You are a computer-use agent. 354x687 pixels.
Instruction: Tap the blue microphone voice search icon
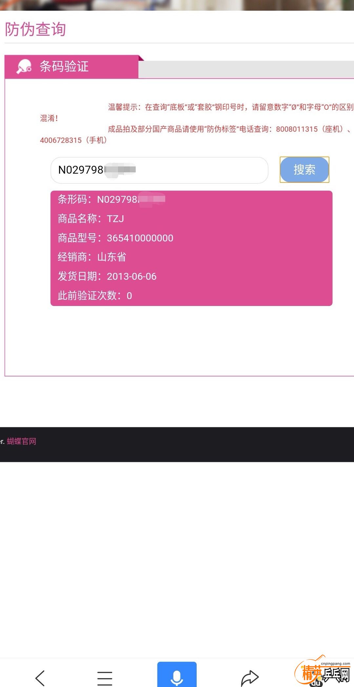pos(177,675)
